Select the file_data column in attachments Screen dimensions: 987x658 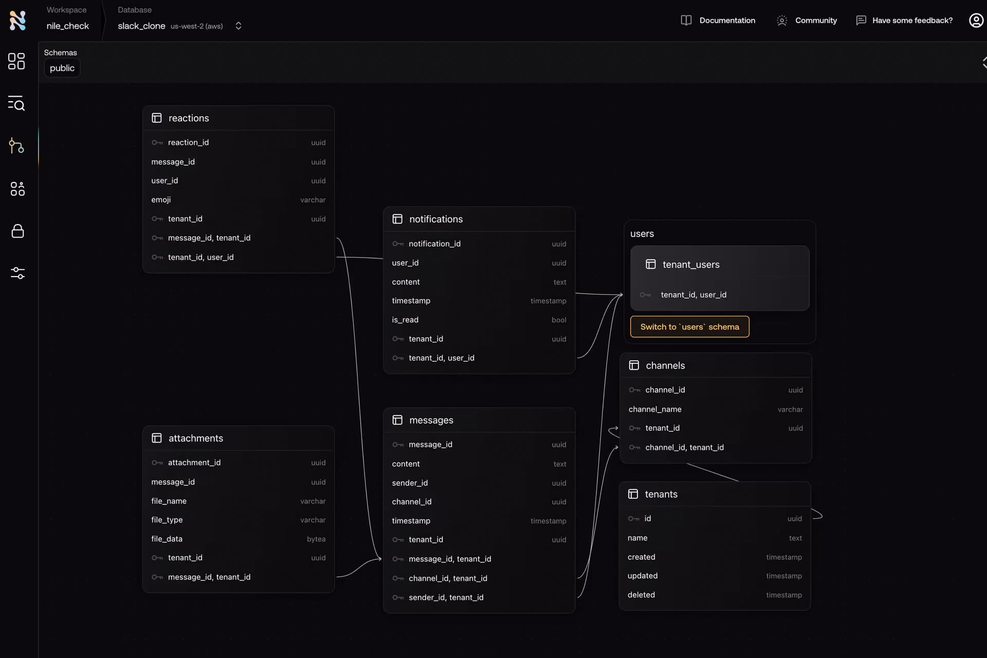[167, 539]
